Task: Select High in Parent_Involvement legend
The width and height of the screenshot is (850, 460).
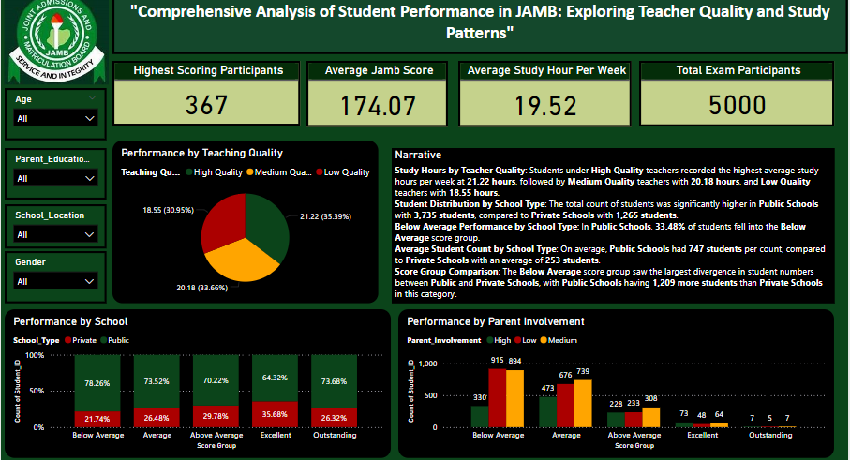Action: (x=499, y=340)
